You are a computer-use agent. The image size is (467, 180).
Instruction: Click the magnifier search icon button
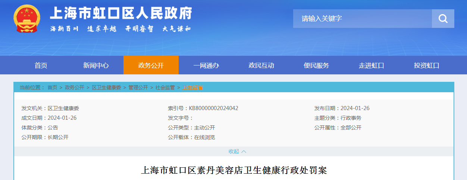tap(443, 19)
